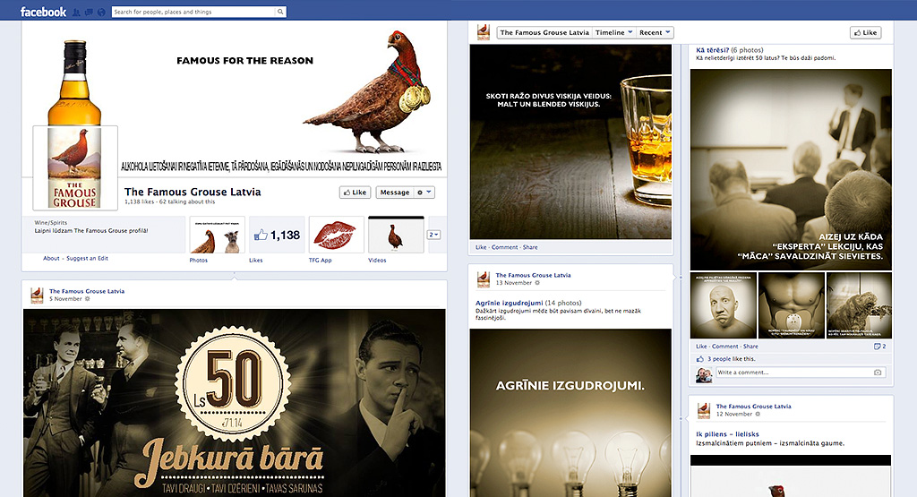Click the public globe icon beside 13 November
The height and width of the screenshot is (497, 917).
[x=537, y=283]
